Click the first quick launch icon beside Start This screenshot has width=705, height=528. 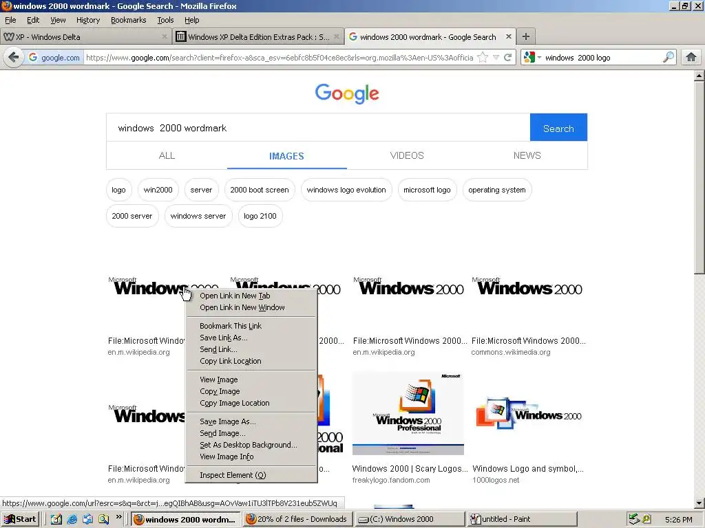point(56,519)
